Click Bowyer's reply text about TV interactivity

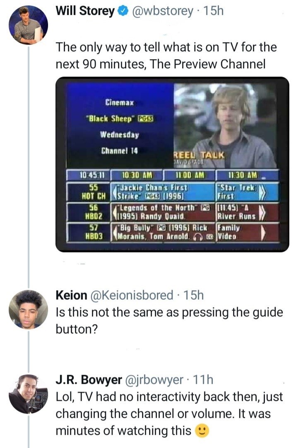(169, 414)
